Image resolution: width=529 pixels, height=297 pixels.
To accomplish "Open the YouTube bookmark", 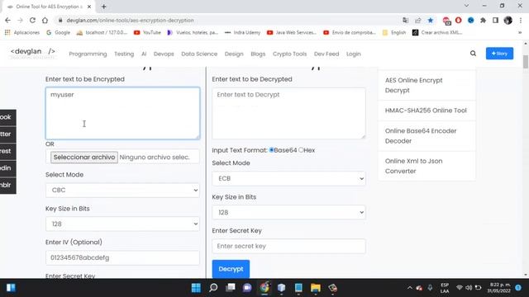I will pos(147,32).
